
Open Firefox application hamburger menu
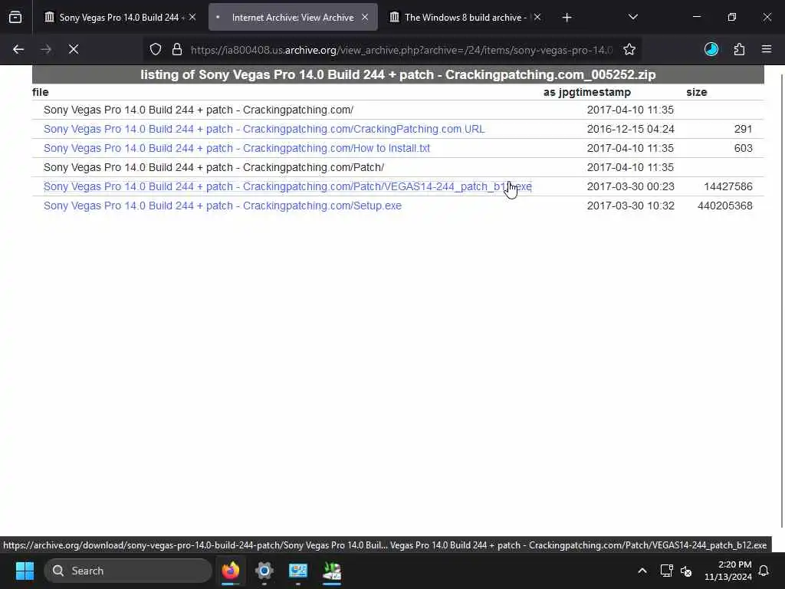click(767, 49)
